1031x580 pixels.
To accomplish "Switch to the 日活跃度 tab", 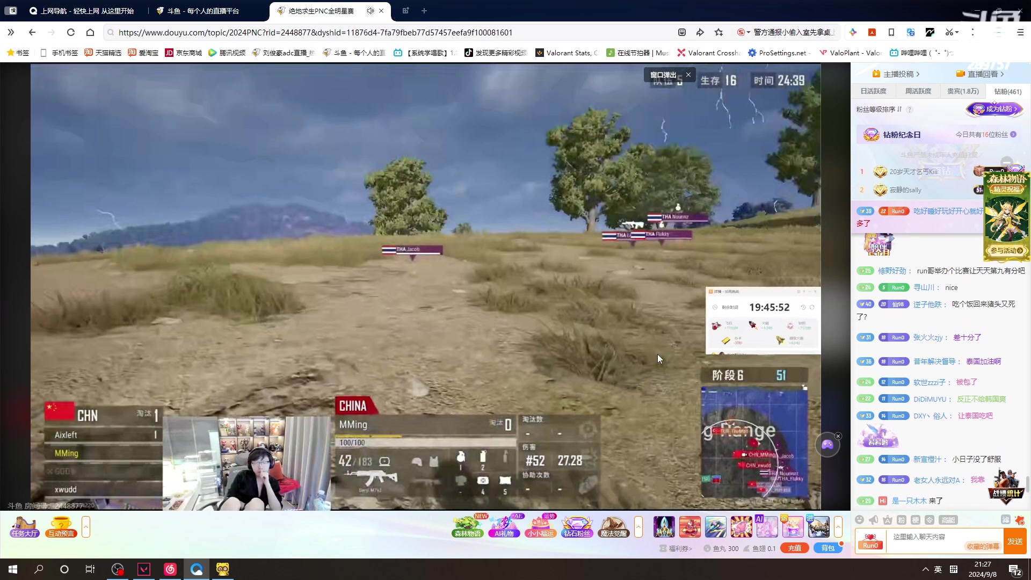I will tap(874, 91).
